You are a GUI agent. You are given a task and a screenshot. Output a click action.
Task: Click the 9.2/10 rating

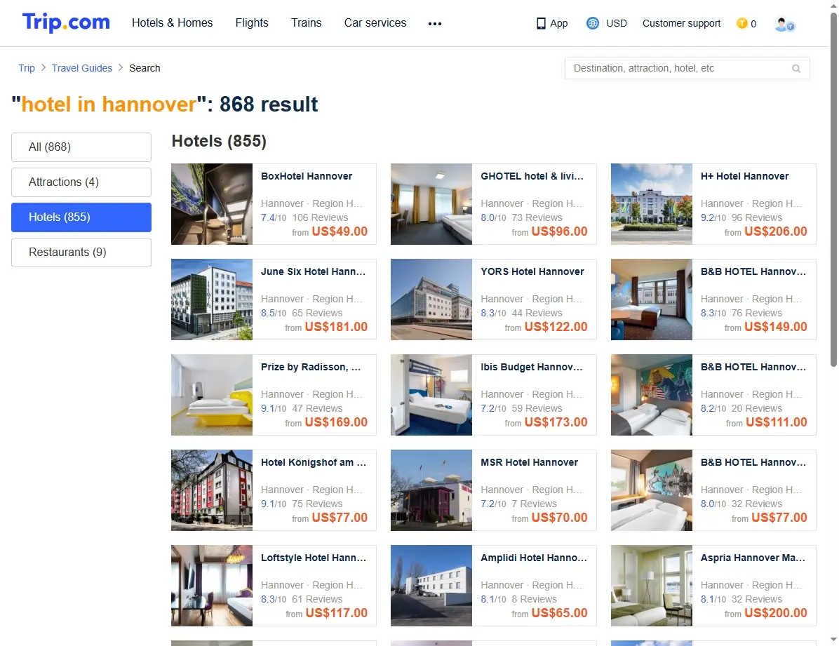pyautogui.click(x=713, y=218)
